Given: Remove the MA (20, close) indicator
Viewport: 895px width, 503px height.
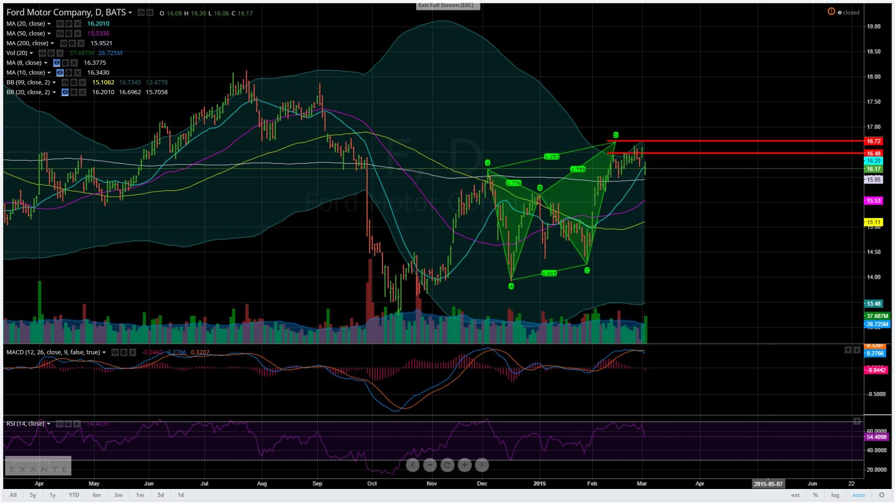Looking at the screenshot, I should coord(77,23).
